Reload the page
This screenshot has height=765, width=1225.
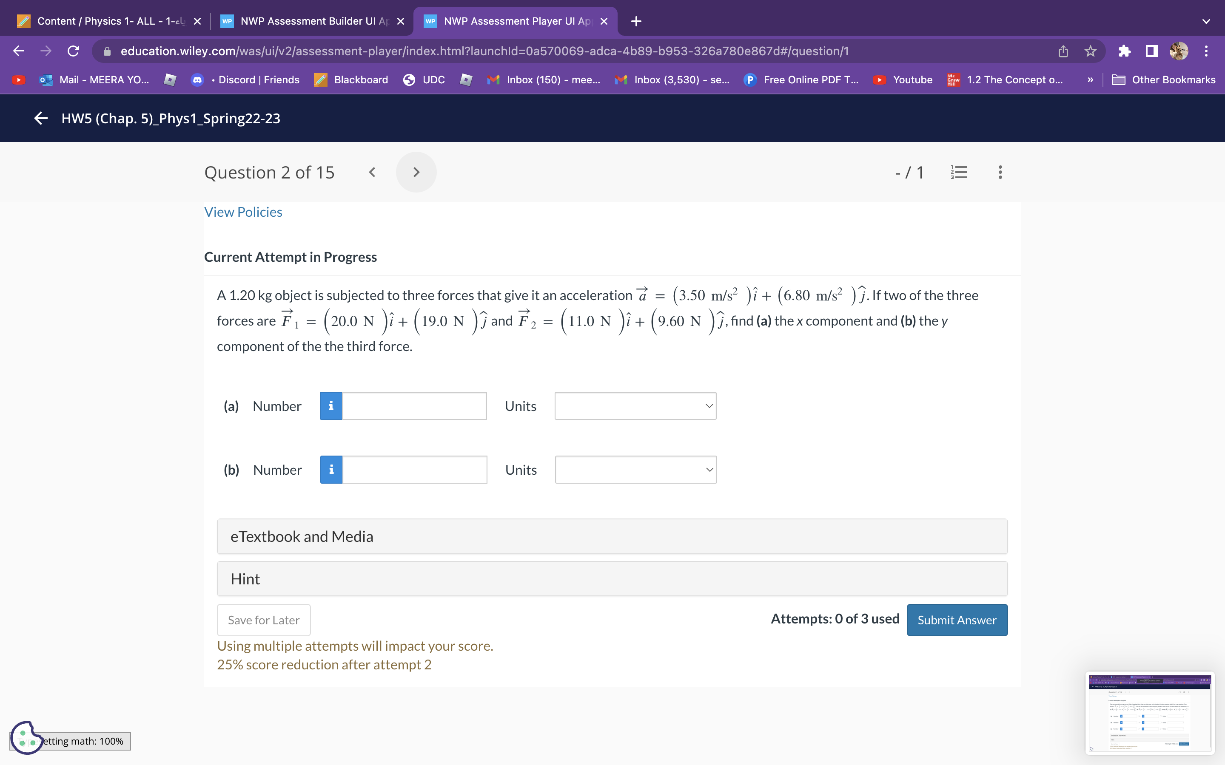click(x=74, y=51)
